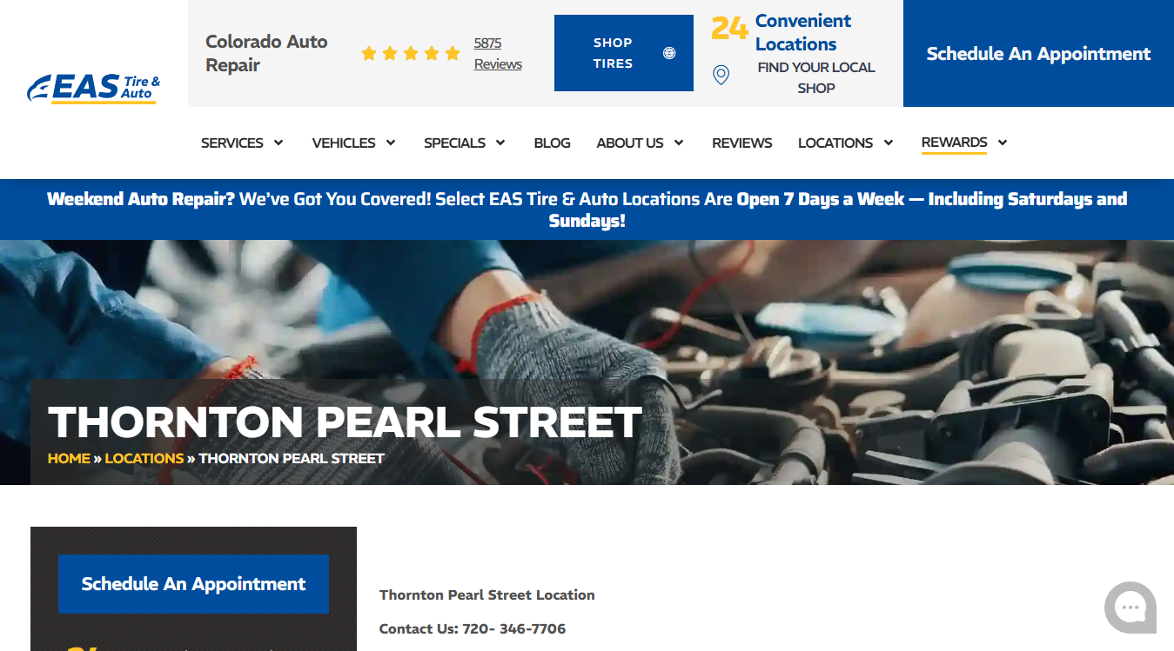Expand the Locations dropdown arrow
This screenshot has height=651, width=1174.
[x=889, y=143]
